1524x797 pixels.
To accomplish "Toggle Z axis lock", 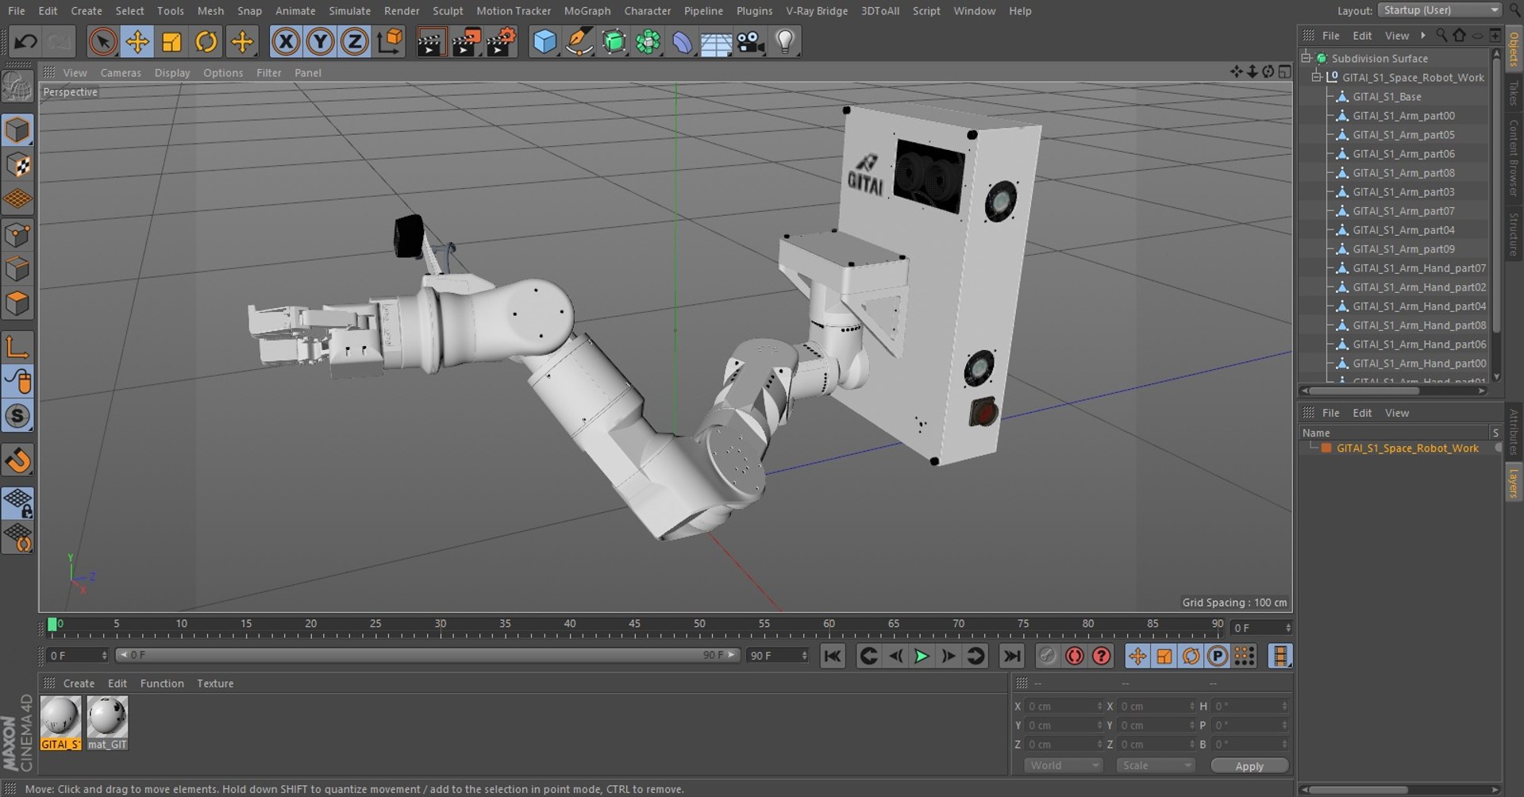I will click(354, 41).
